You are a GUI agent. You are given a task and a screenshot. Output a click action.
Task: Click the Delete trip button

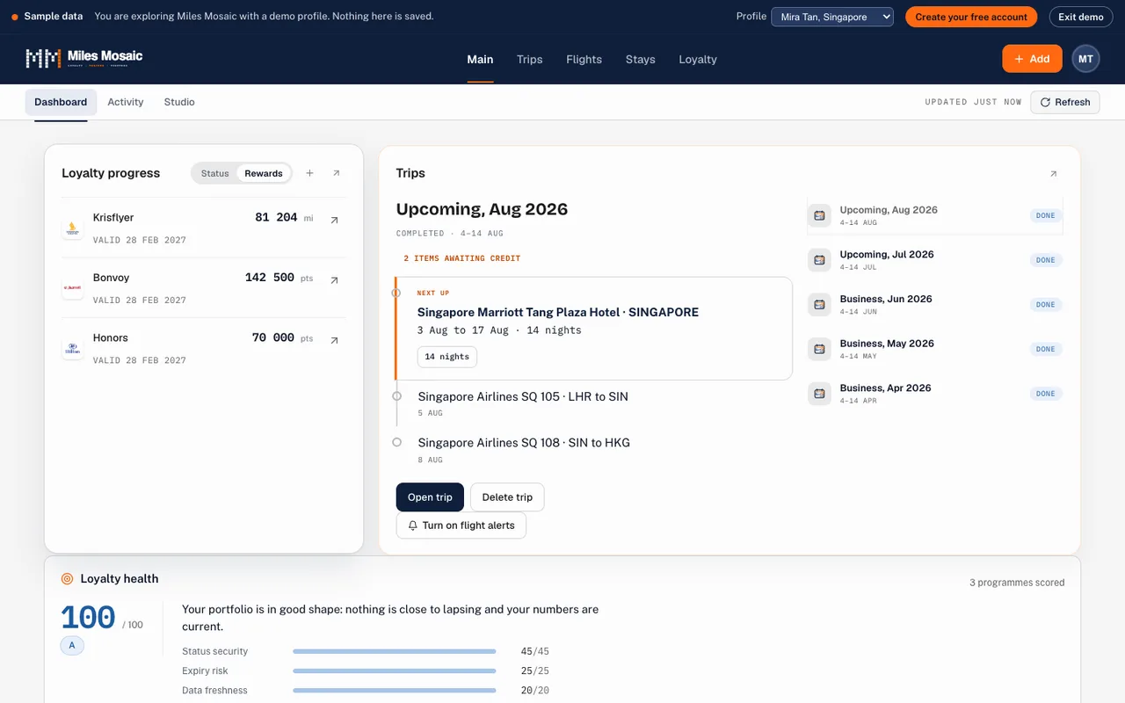[x=507, y=497]
